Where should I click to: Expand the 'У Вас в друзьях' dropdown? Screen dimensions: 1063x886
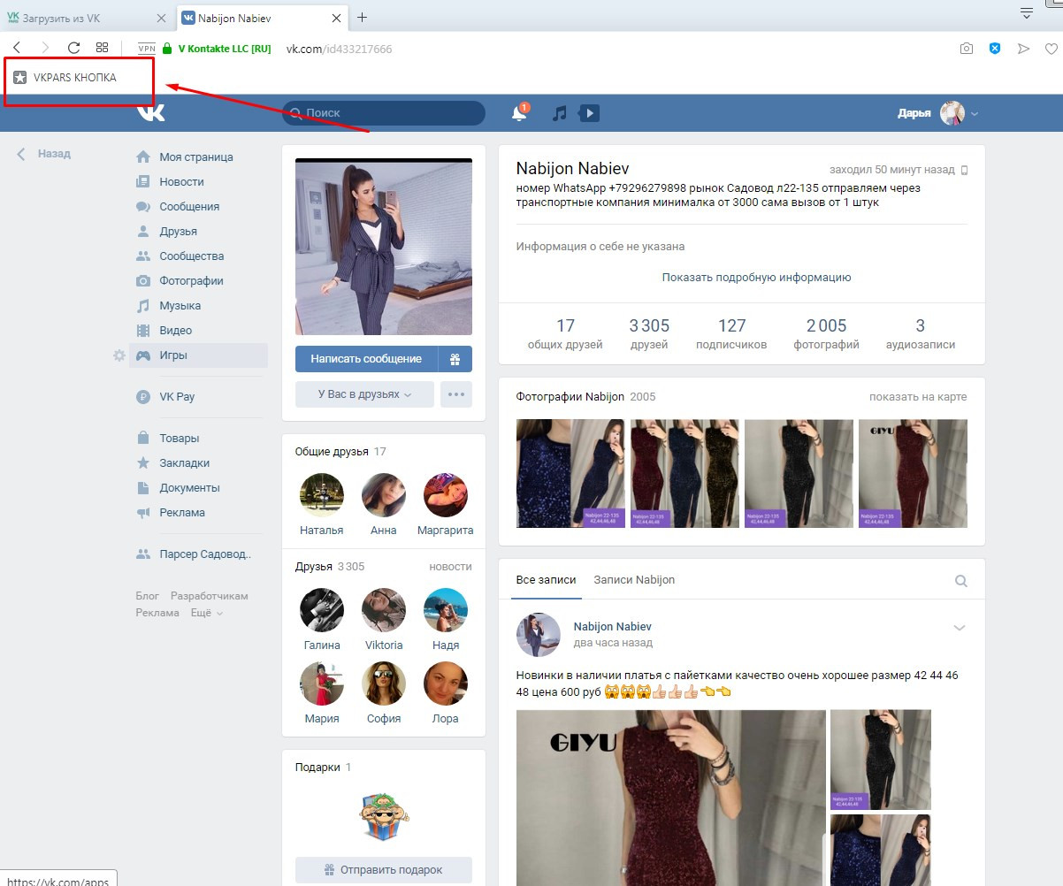tap(364, 394)
